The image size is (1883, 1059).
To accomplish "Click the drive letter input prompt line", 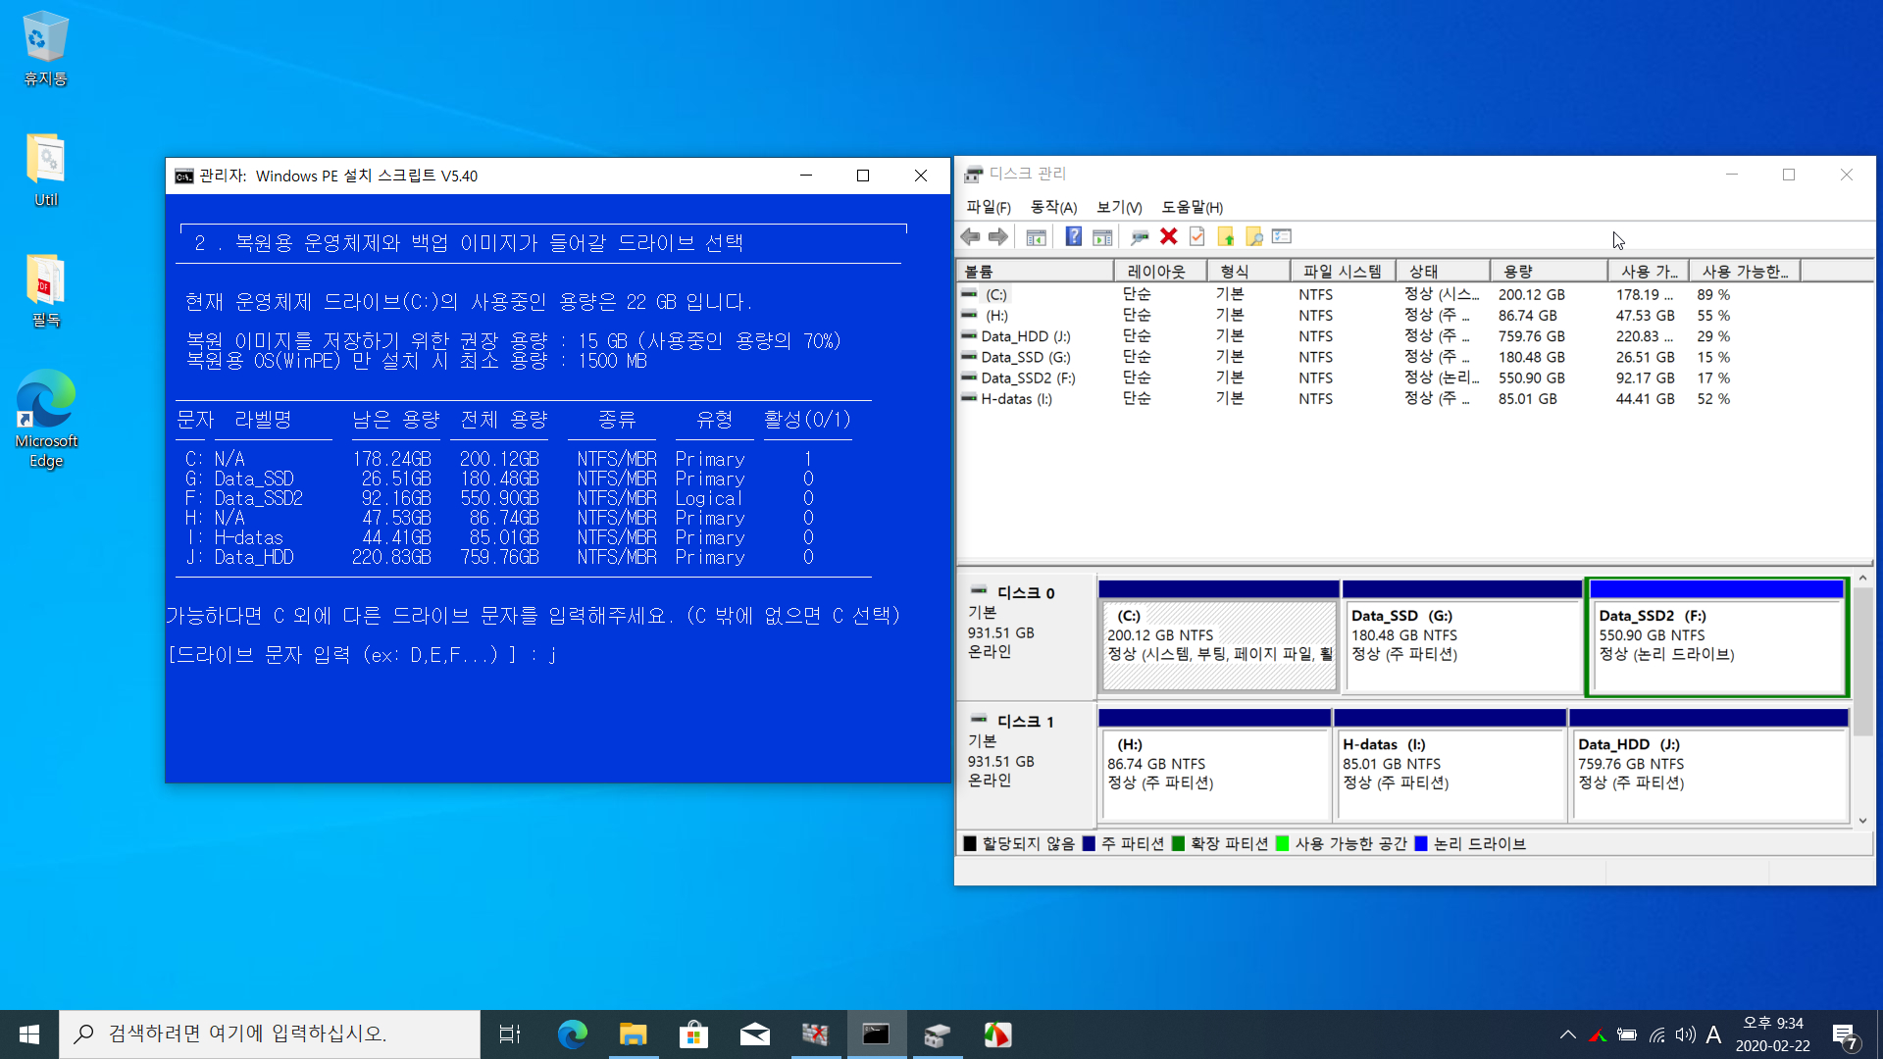I will (363, 655).
